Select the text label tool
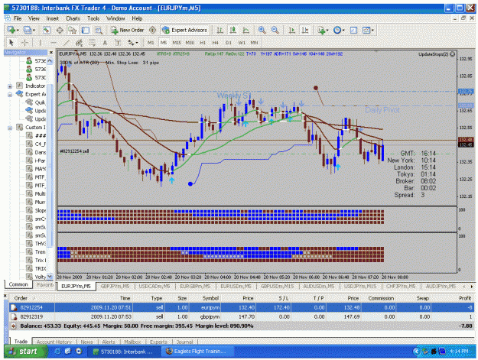Viewport: 478px width, 360px height. 117,42
